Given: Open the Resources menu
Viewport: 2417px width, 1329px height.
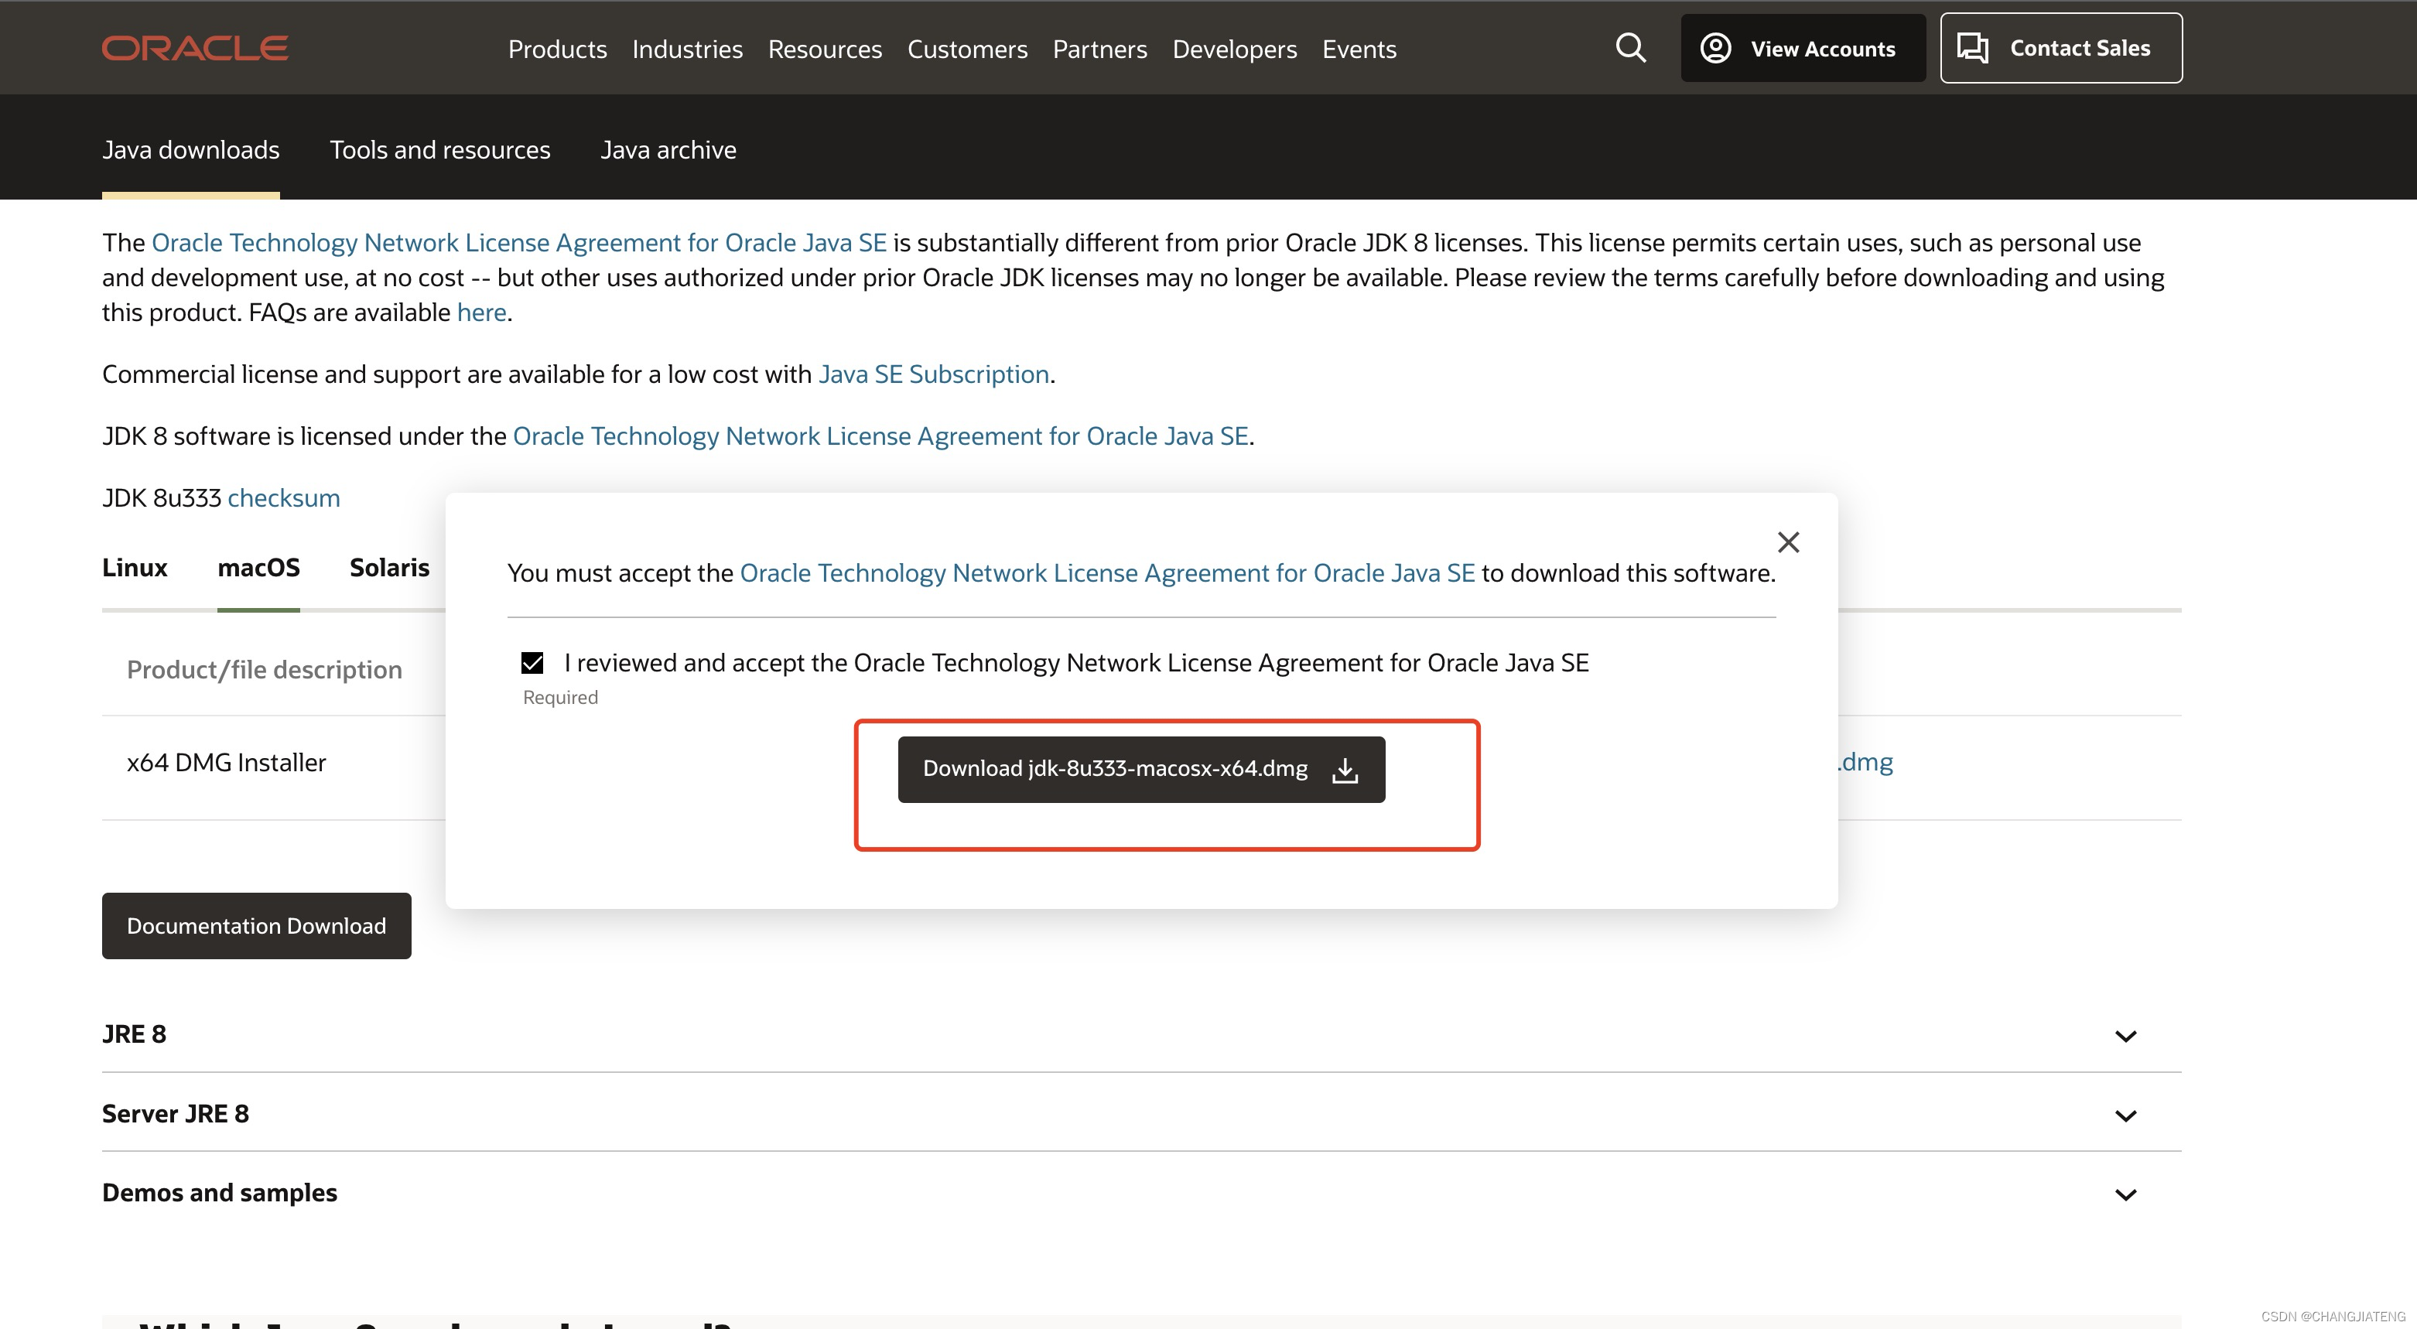Looking at the screenshot, I should click(x=825, y=49).
